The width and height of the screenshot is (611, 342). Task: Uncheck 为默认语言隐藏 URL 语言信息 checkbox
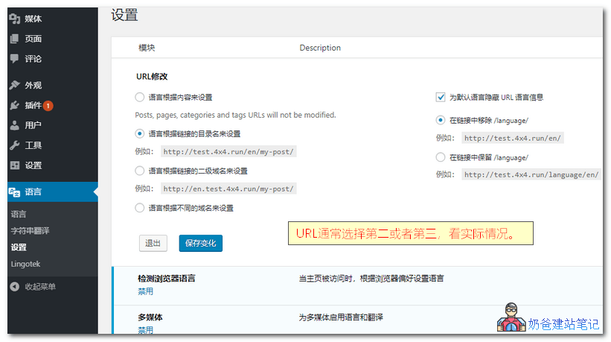(441, 97)
